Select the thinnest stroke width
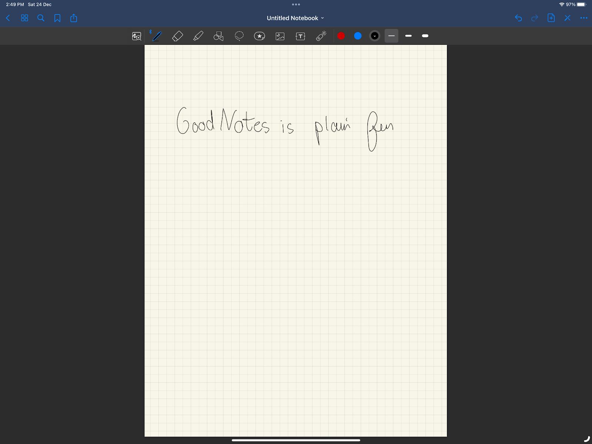Viewport: 592px width, 444px height. click(391, 36)
